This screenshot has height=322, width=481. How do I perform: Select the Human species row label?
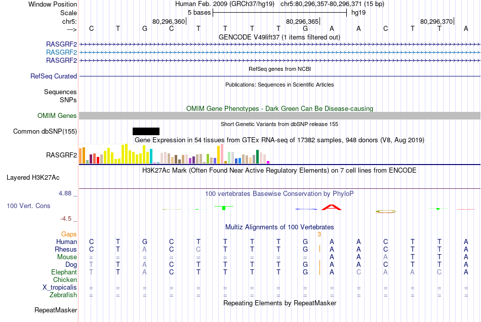pos(66,241)
